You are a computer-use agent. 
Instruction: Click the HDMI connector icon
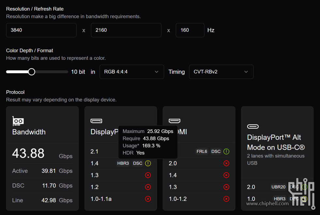pos(174,121)
